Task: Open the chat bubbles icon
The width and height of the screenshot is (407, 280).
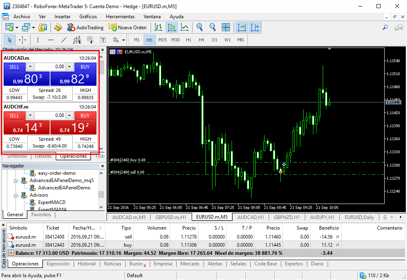Action: point(399,27)
